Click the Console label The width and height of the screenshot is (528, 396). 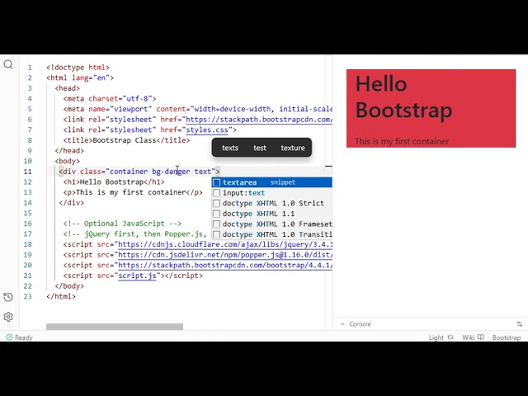click(360, 324)
